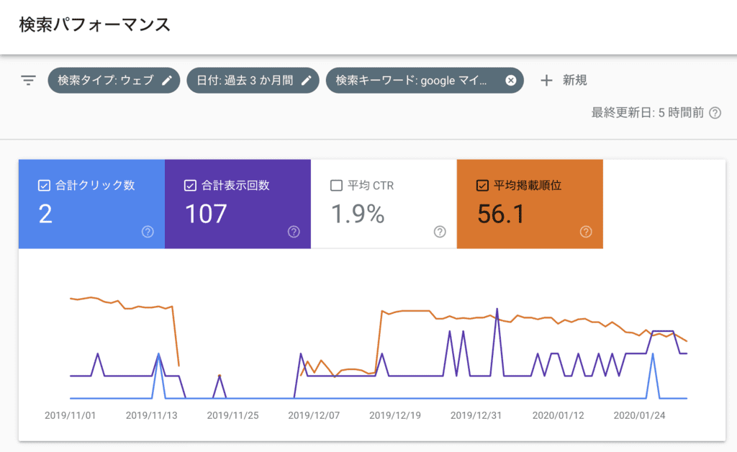The width and height of the screenshot is (737, 452).
Task: Edit 日付 filter using pencil icon
Action: coord(307,80)
